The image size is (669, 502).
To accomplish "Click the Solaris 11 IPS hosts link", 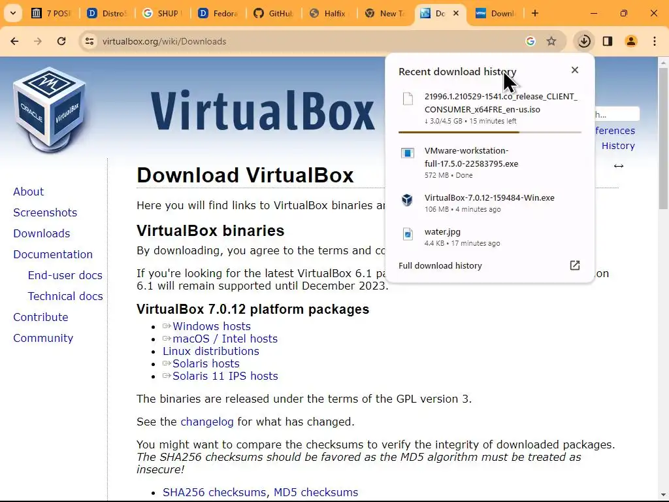I will click(225, 376).
